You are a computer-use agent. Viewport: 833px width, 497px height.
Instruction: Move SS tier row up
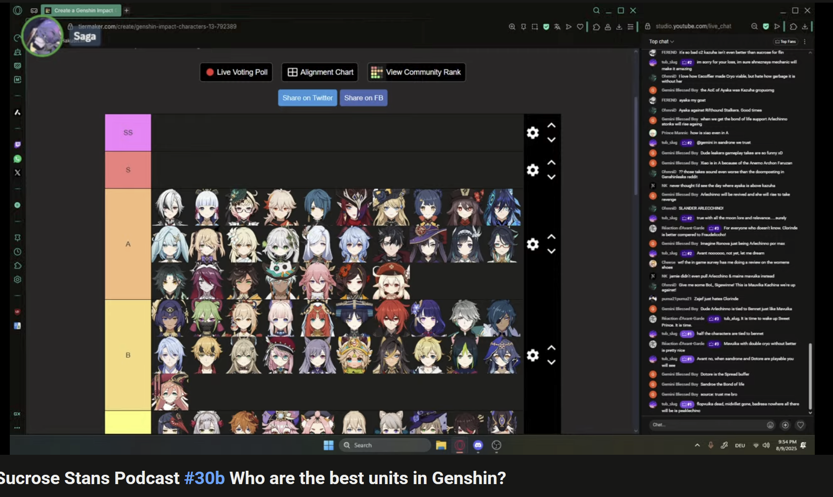pos(551,125)
